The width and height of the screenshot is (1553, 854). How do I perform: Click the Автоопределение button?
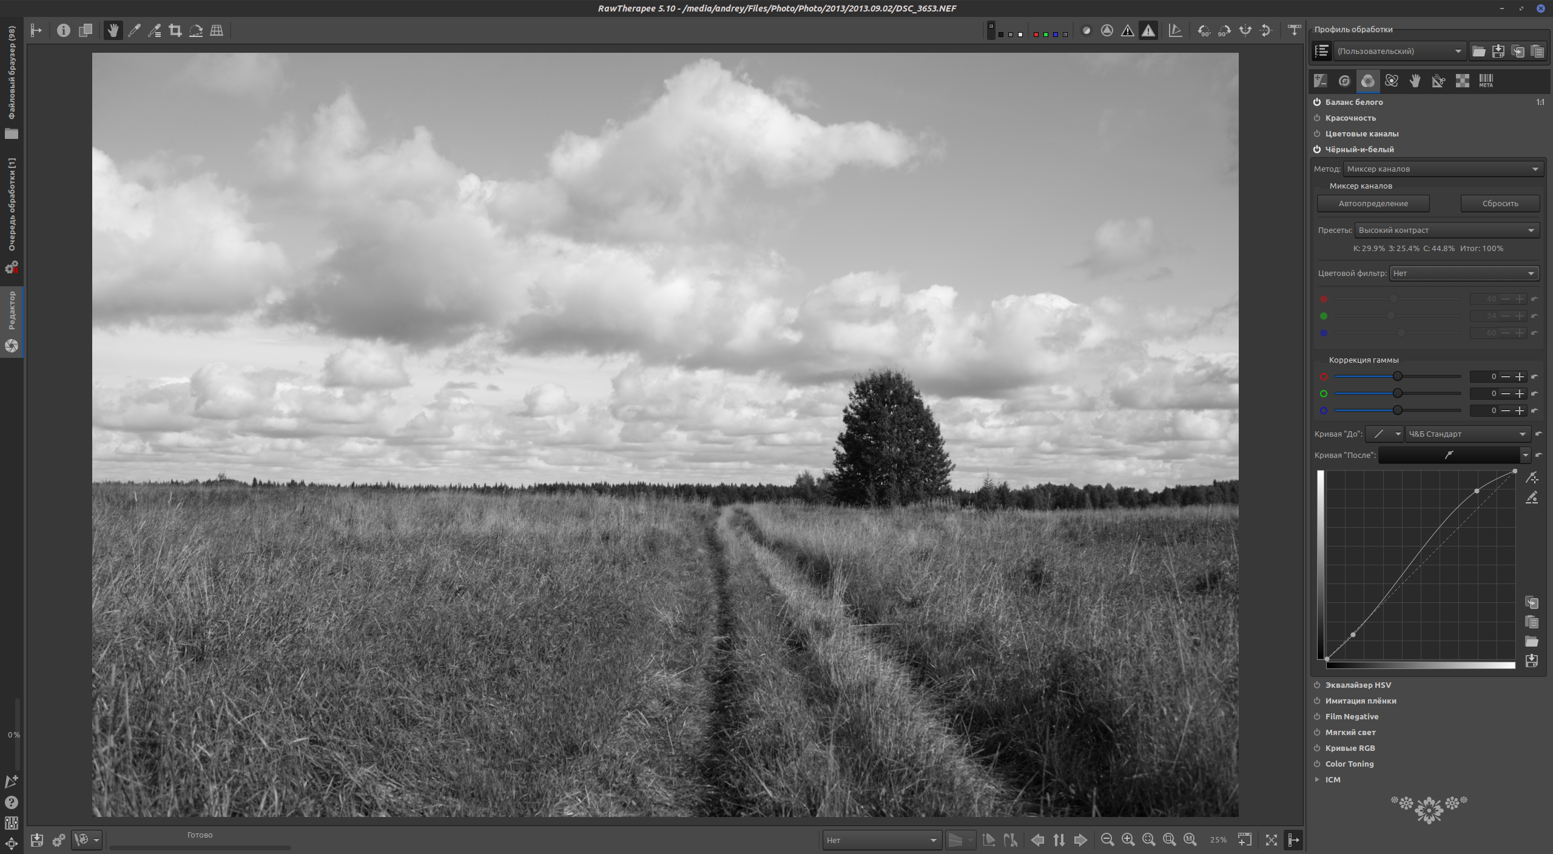coord(1373,203)
